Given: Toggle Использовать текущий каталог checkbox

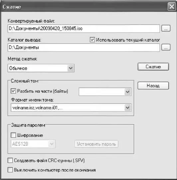Looking at the screenshot, I should point(92,40).
